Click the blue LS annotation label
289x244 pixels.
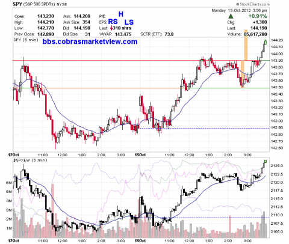point(129,22)
